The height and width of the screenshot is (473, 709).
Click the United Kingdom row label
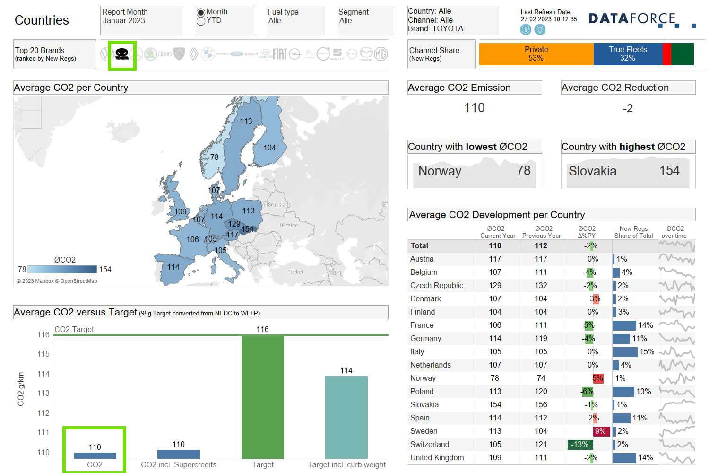[x=437, y=457]
